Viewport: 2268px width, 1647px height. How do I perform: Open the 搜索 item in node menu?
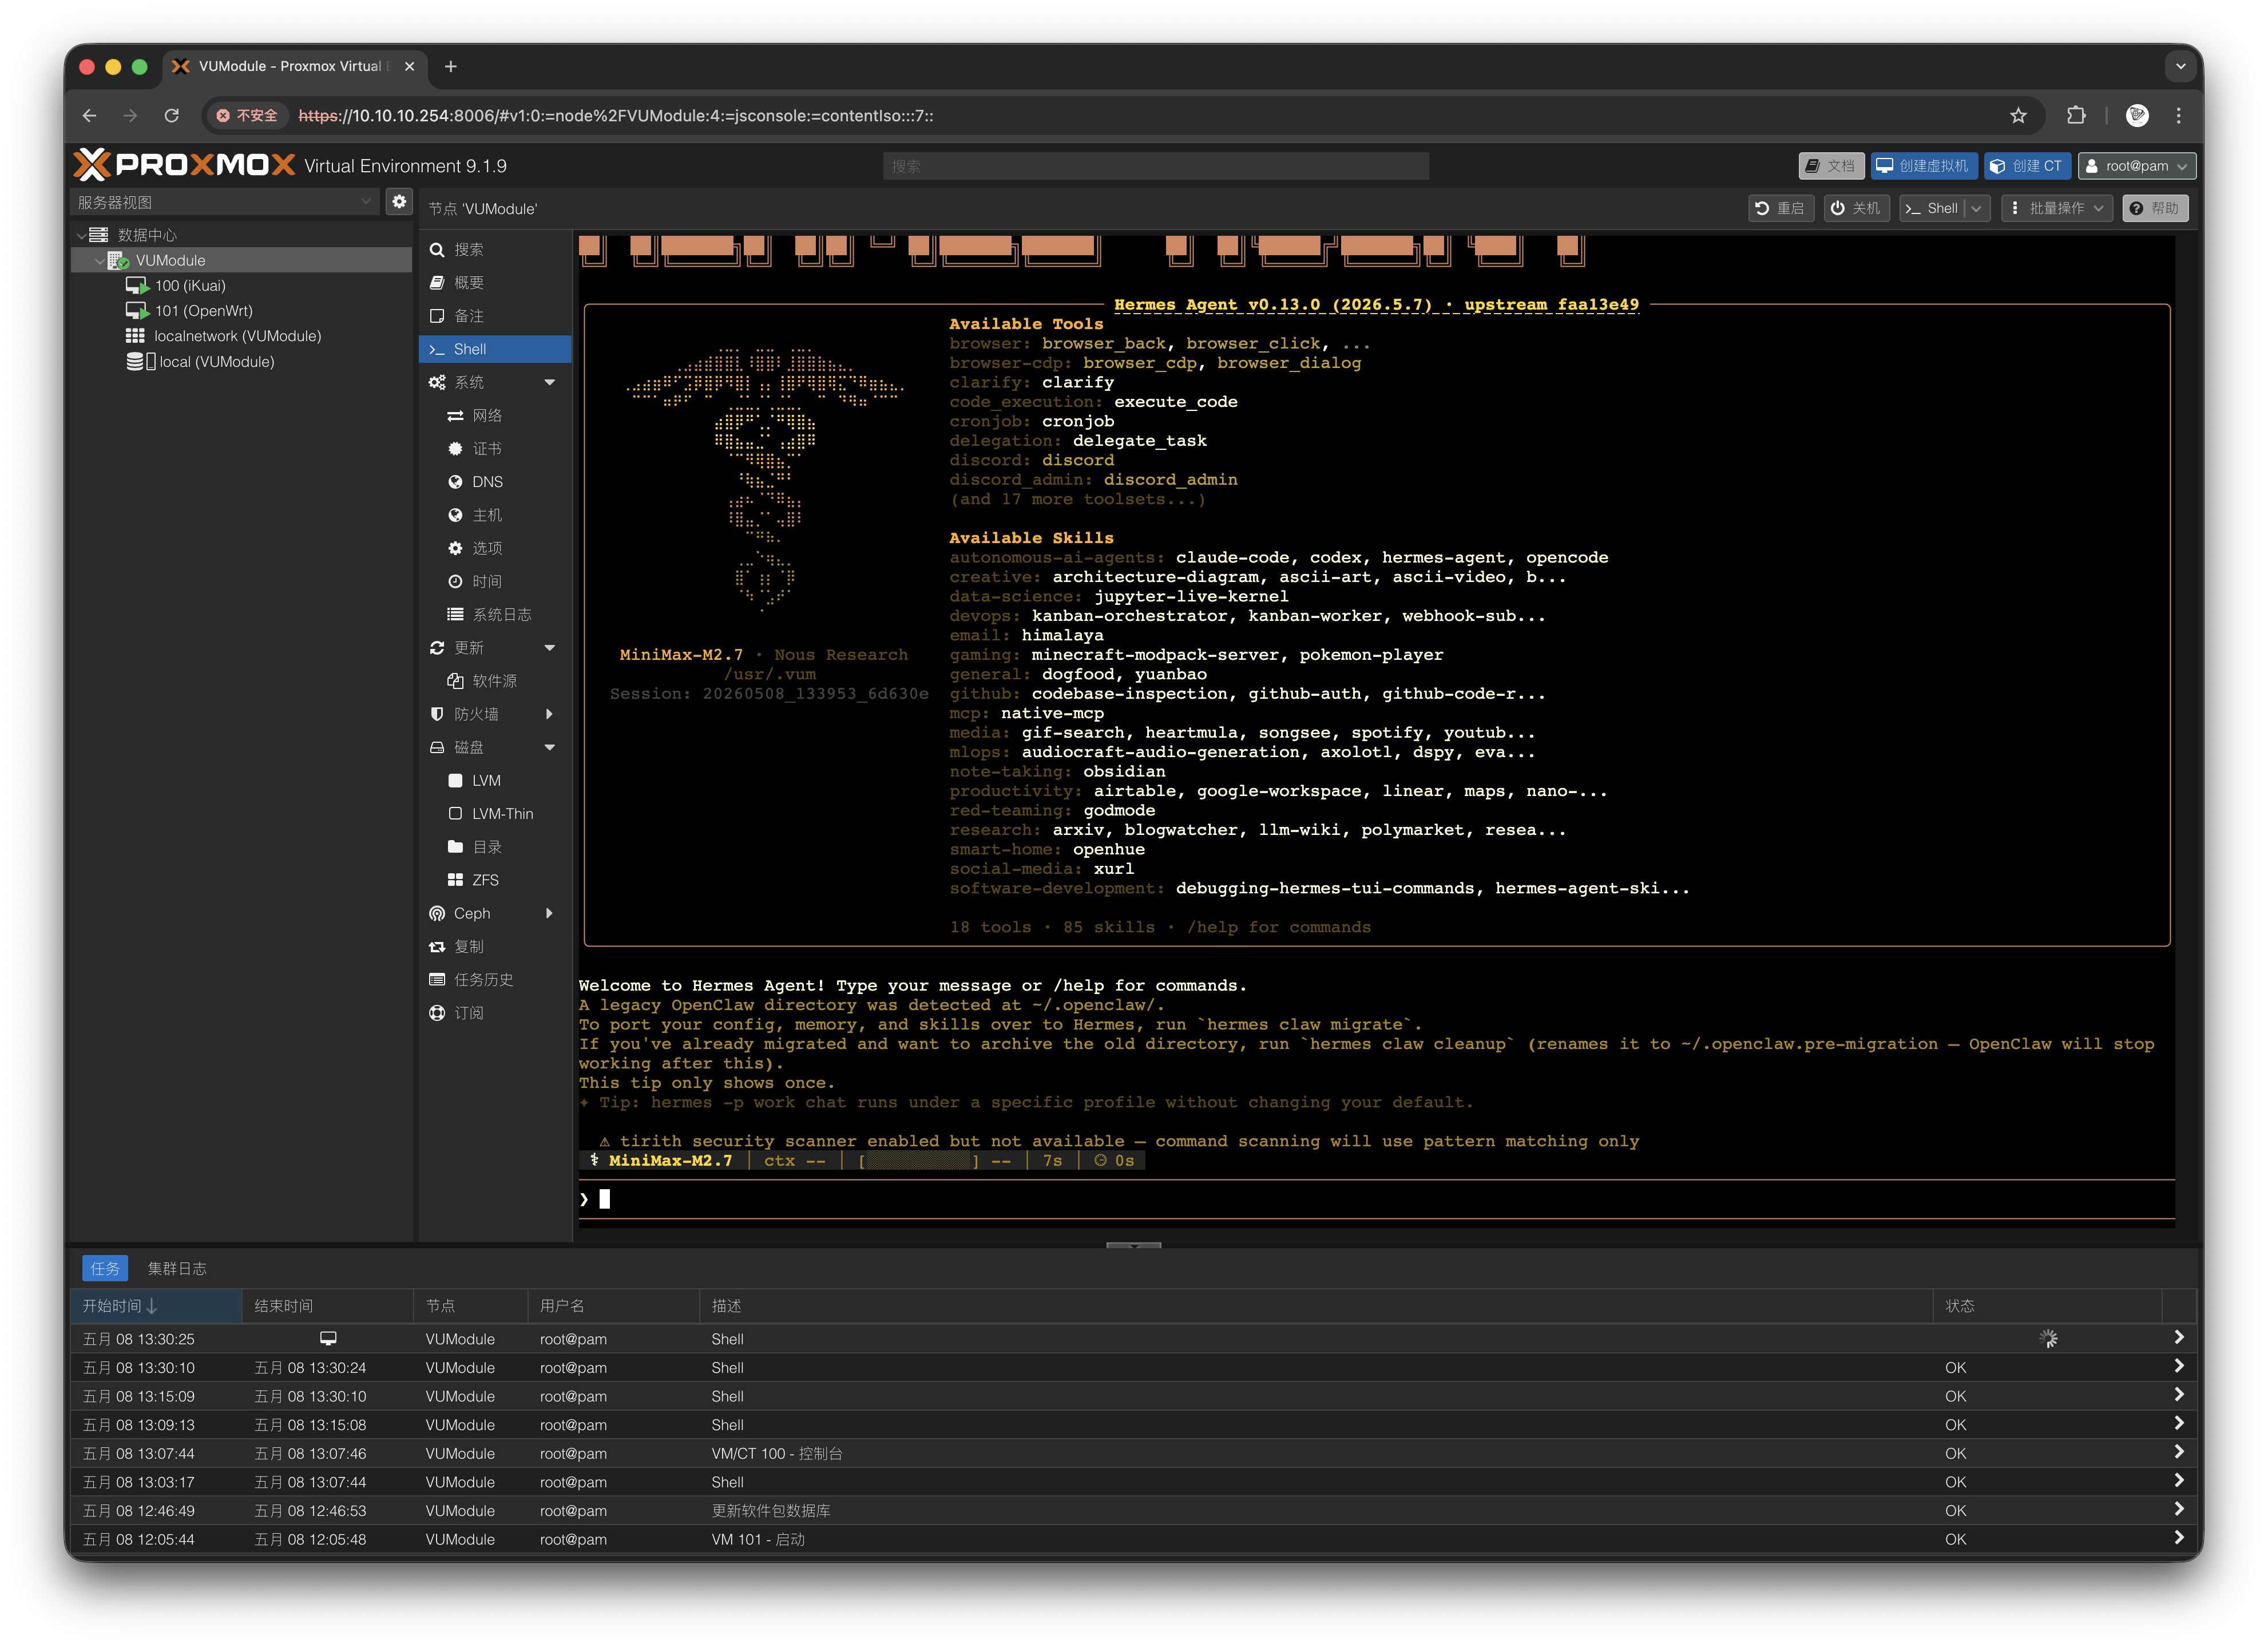click(494, 249)
